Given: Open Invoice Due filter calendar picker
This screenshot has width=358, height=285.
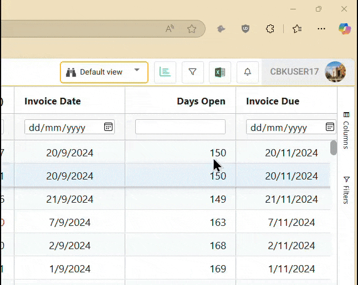Looking at the screenshot, I should [330, 127].
